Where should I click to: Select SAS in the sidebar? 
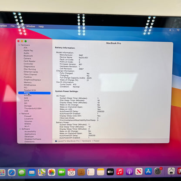pos(26,98)
